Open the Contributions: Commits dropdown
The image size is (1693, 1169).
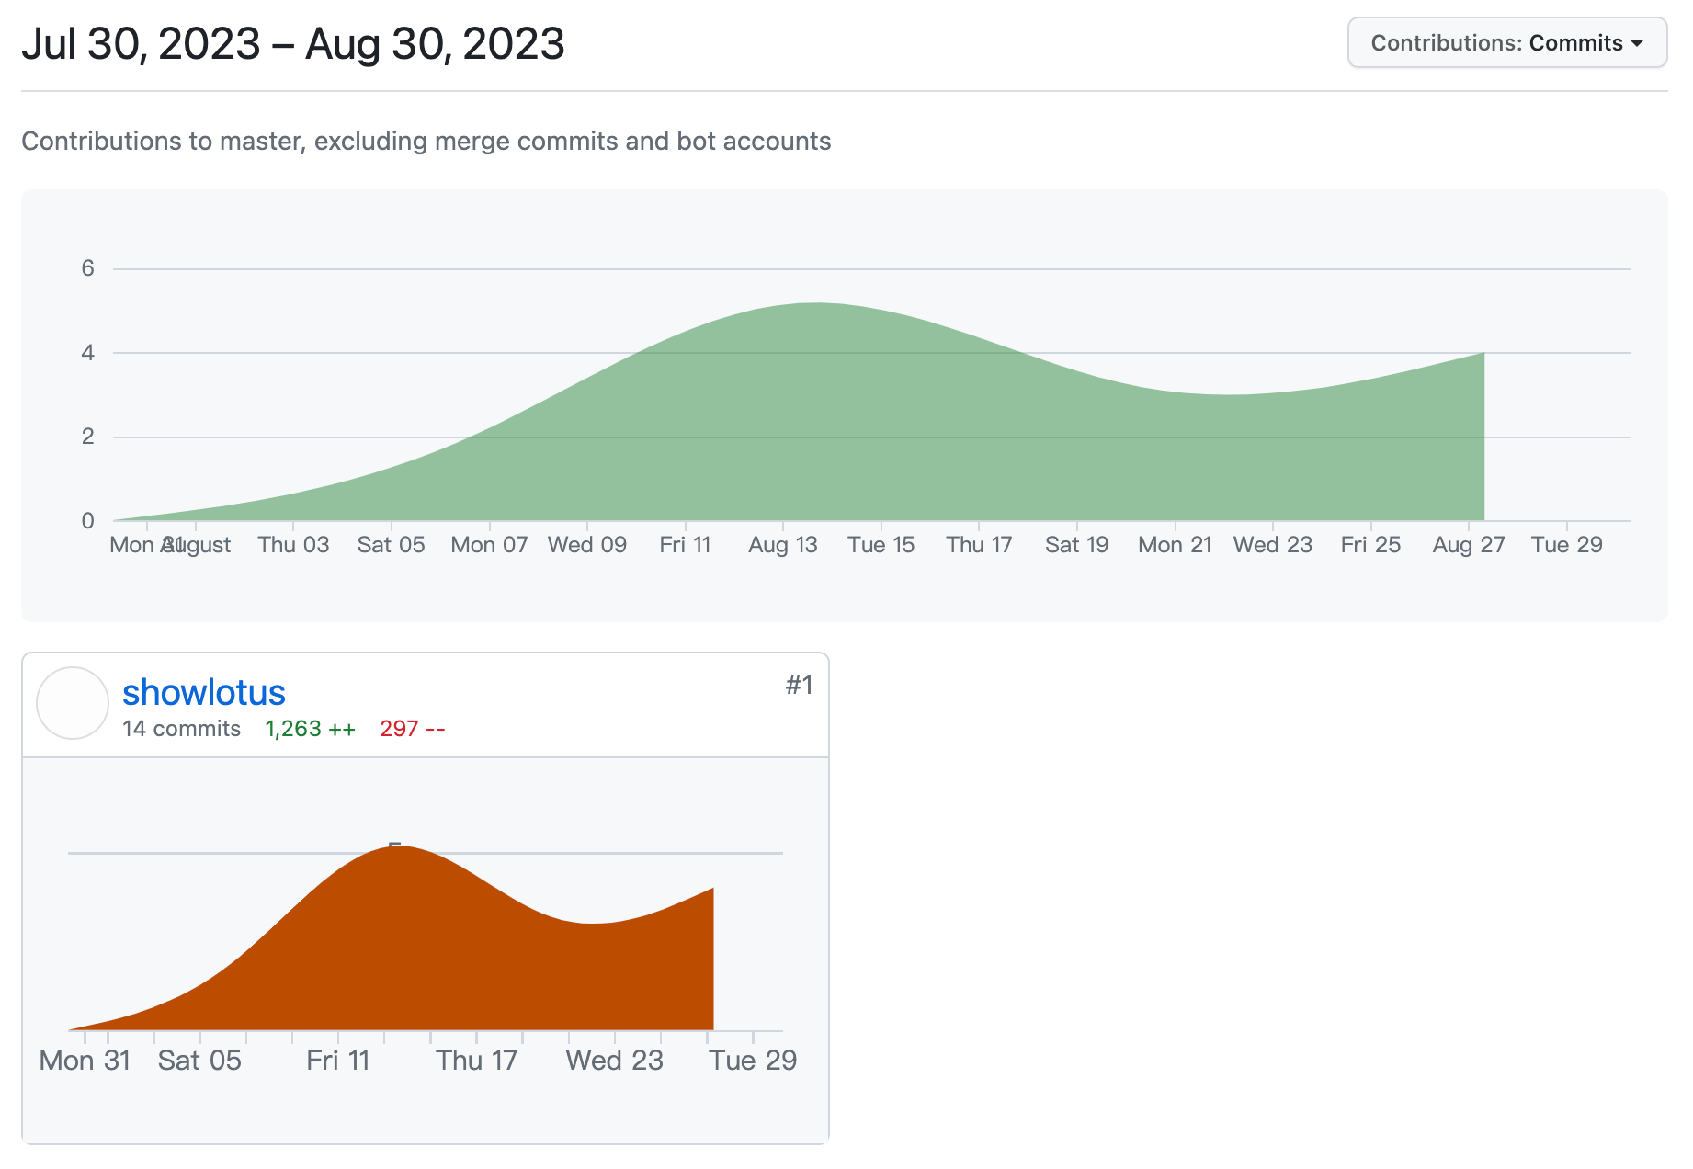click(x=1506, y=42)
